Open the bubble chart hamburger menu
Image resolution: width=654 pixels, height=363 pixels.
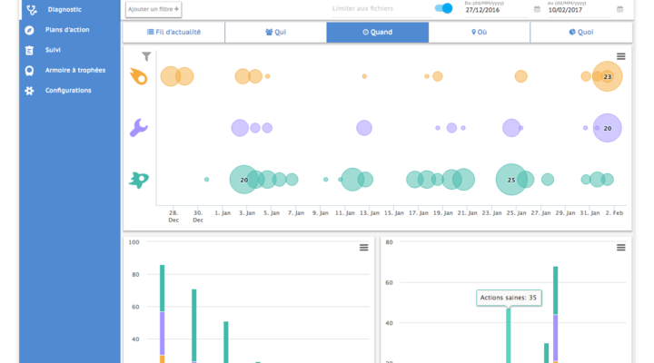pyautogui.click(x=621, y=56)
